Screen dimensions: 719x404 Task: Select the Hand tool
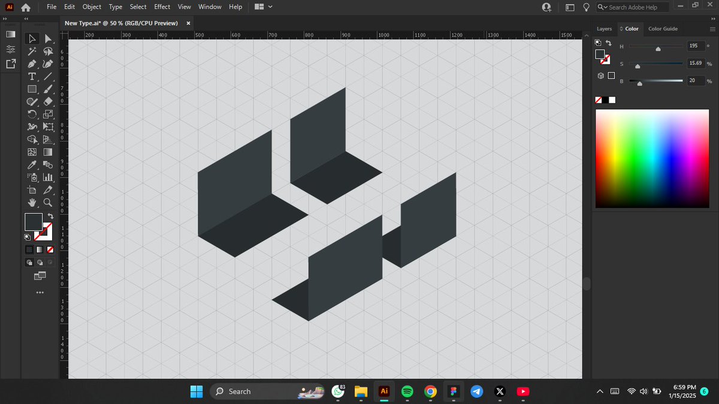pyautogui.click(x=32, y=202)
